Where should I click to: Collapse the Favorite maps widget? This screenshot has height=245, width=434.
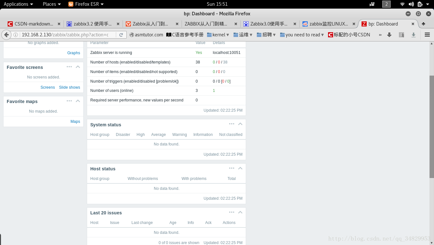tap(78, 101)
